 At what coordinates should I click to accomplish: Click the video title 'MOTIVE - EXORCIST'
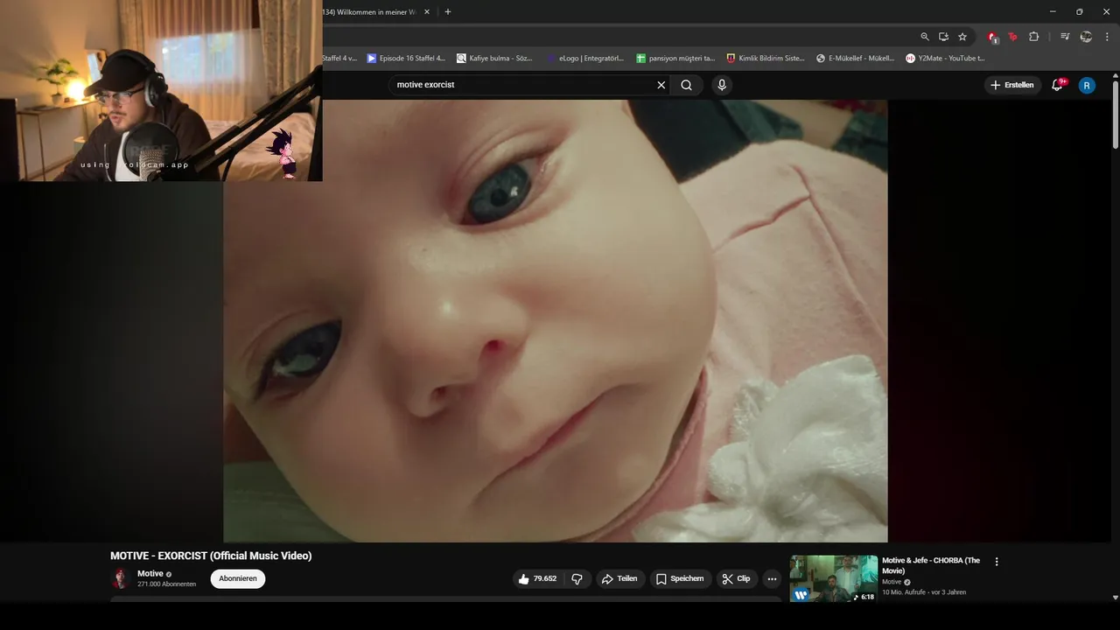click(x=211, y=556)
